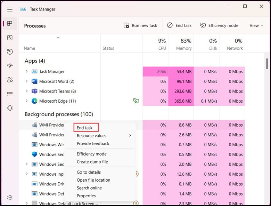Viewport: 271px width, 206px height.
Task: Click the Microsoft Edge efficiency leaf icon
Action: point(136,101)
